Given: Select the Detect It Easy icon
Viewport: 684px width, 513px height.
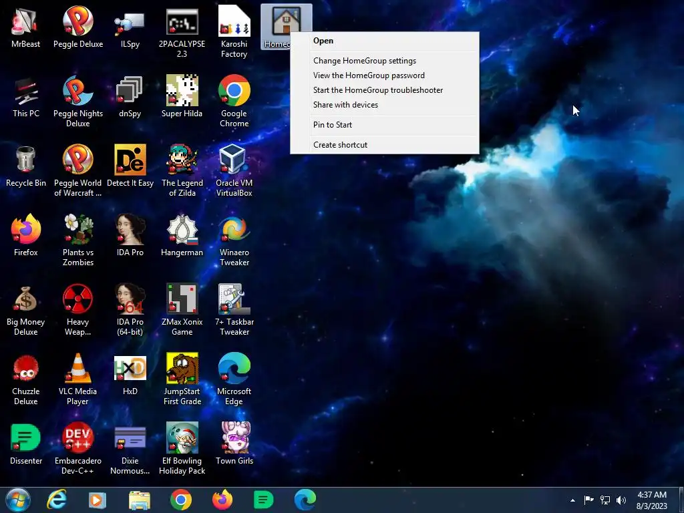Looking at the screenshot, I should click(x=130, y=166).
